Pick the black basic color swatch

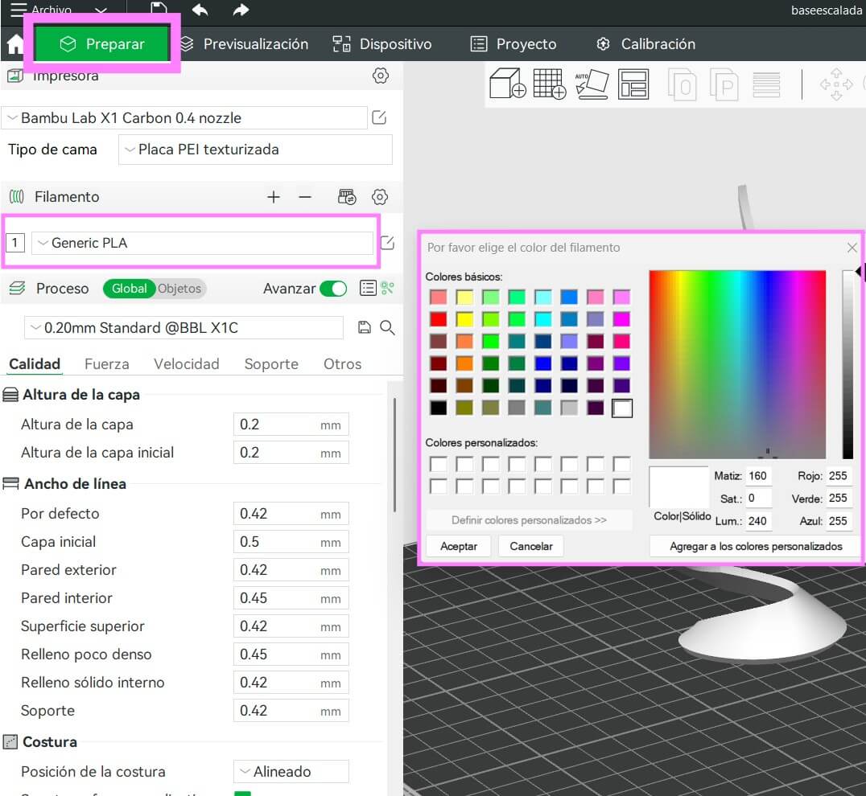(438, 408)
